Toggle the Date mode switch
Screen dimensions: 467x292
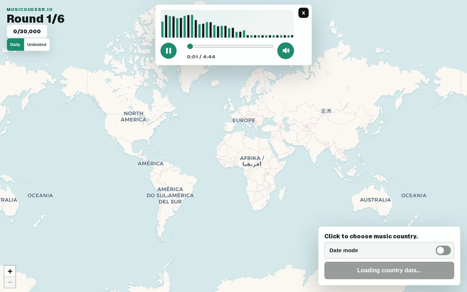coord(443,250)
